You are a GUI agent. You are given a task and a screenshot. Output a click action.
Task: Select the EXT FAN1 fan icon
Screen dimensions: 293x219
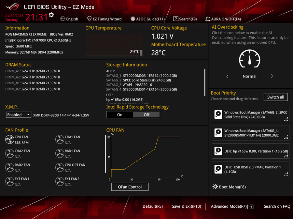tap(9, 181)
